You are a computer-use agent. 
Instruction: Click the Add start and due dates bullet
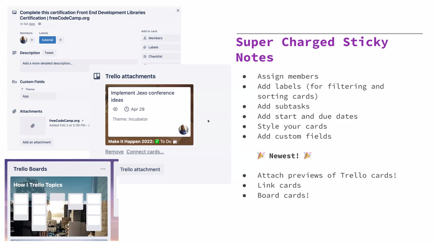[308, 116]
